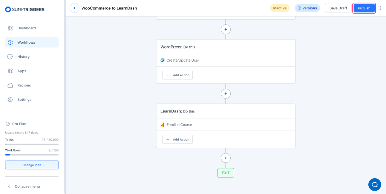Viewport: 386px width, 194px height.
Task: Click the Tasks 96 / 20,000 count
Action: pyautogui.click(x=50, y=140)
